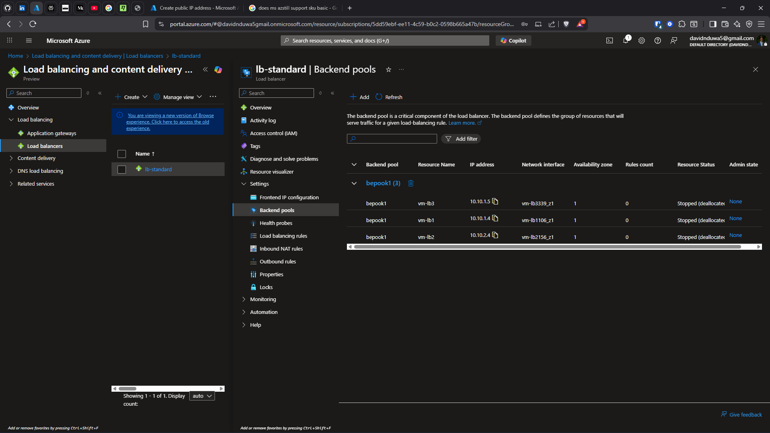The height and width of the screenshot is (433, 770).
Task: Expand the Help section
Action: (244, 325)
